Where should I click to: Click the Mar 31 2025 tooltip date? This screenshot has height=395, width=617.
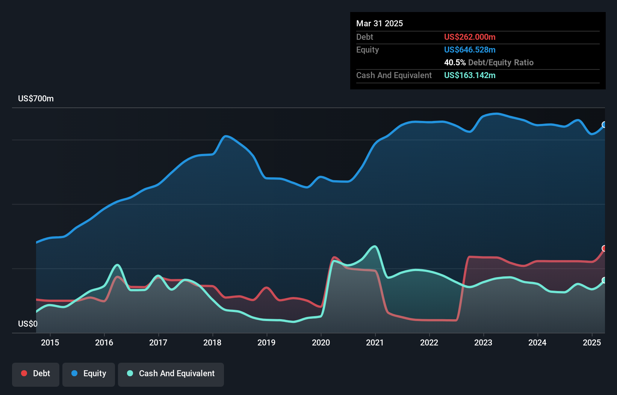click(x=380, y=23)
